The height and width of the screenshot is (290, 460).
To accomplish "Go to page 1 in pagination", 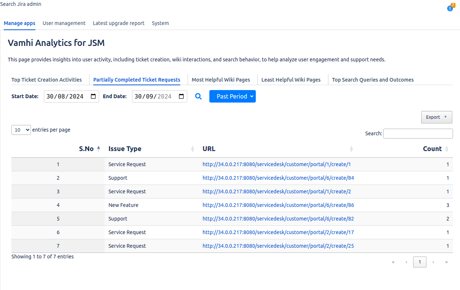I will coord(419,262).
